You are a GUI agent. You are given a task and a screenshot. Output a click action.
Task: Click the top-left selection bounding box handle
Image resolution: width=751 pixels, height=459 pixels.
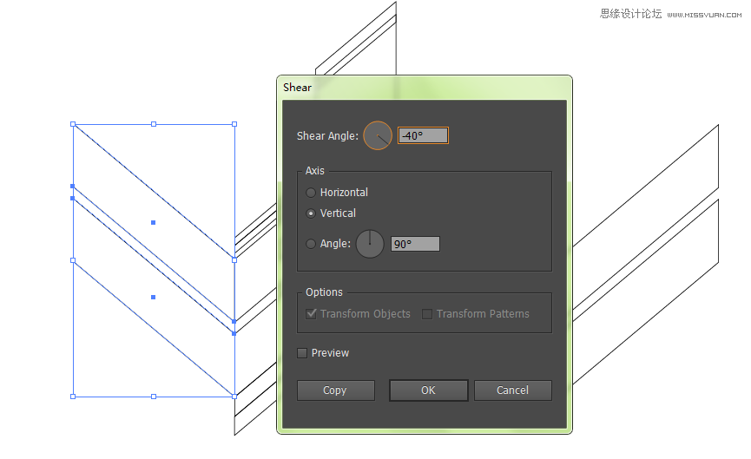(x=73, y=124)
